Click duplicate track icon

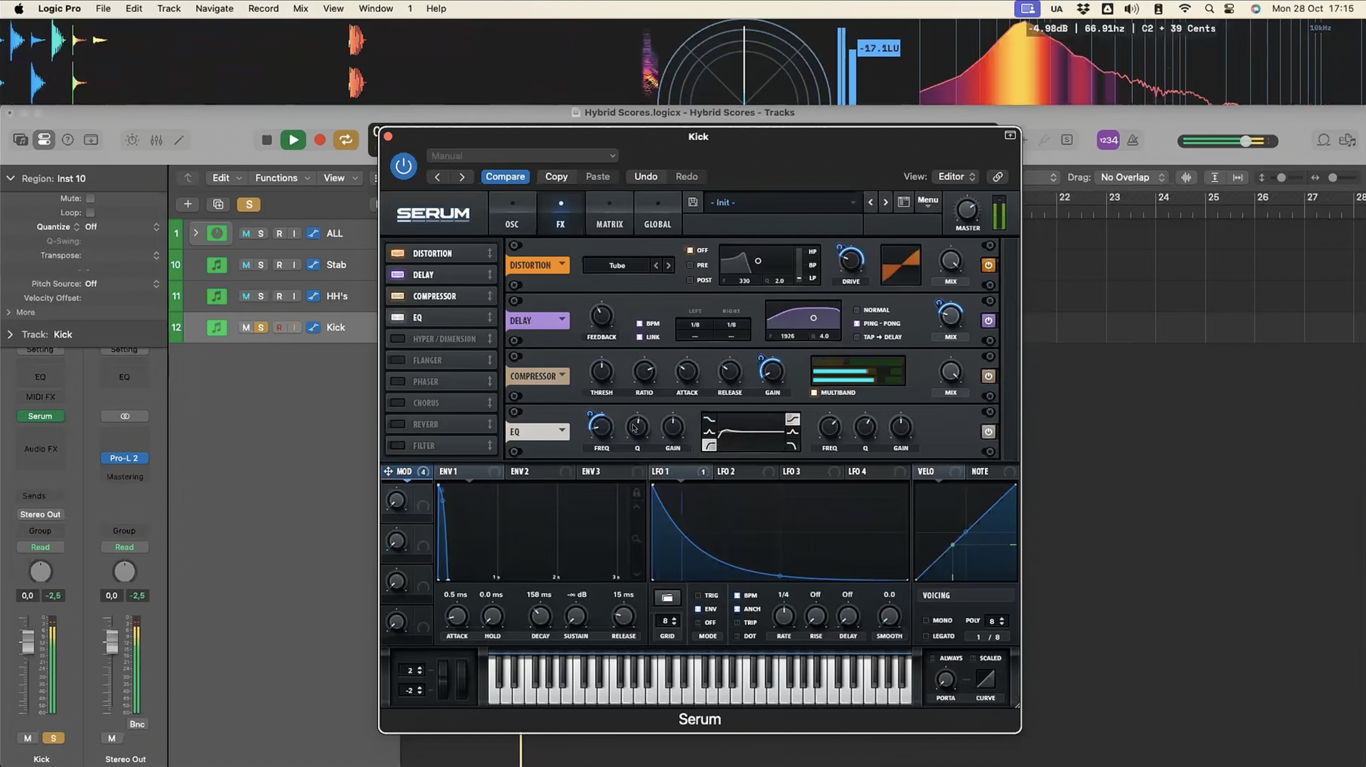(218, 204)
